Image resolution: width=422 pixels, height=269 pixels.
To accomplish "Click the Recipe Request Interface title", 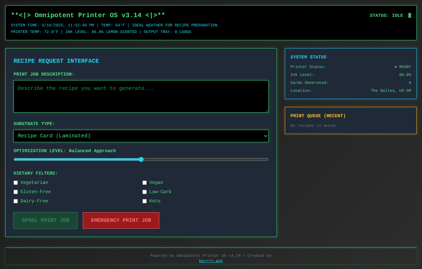I will pos(56,61).
